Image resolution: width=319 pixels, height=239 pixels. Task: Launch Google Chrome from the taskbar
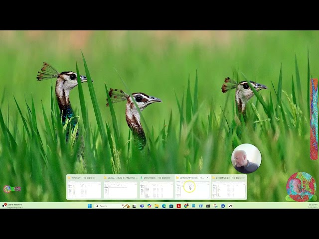click(186, 206)
